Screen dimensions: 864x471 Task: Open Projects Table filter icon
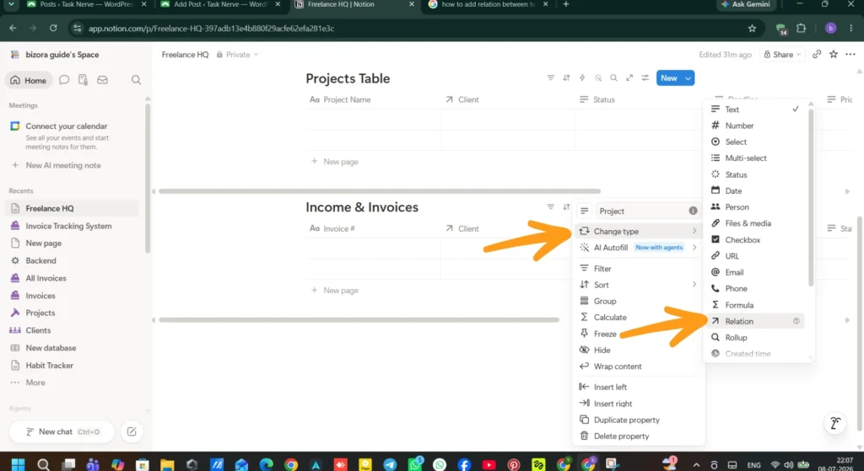click(550, 78)
